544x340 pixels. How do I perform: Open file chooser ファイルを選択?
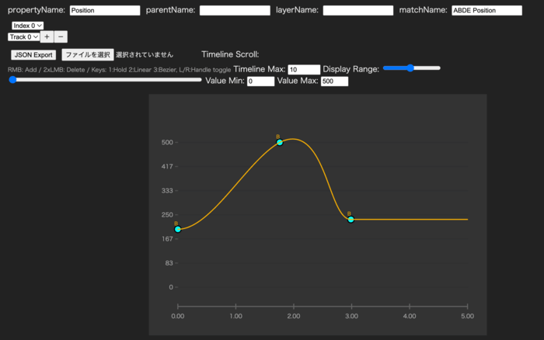88,55
